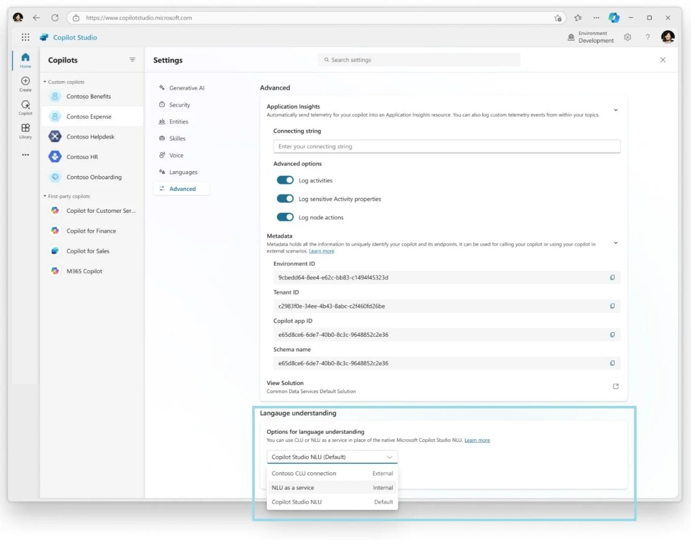Collapse the Metadata section
The height and width of the screenshot is (540, 691).
click(x=616, y=243)
